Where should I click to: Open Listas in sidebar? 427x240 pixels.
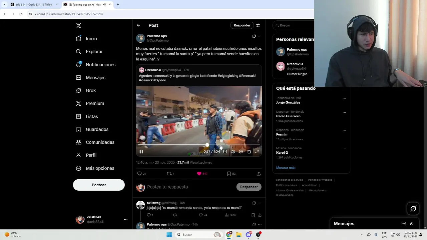[87, 116]
